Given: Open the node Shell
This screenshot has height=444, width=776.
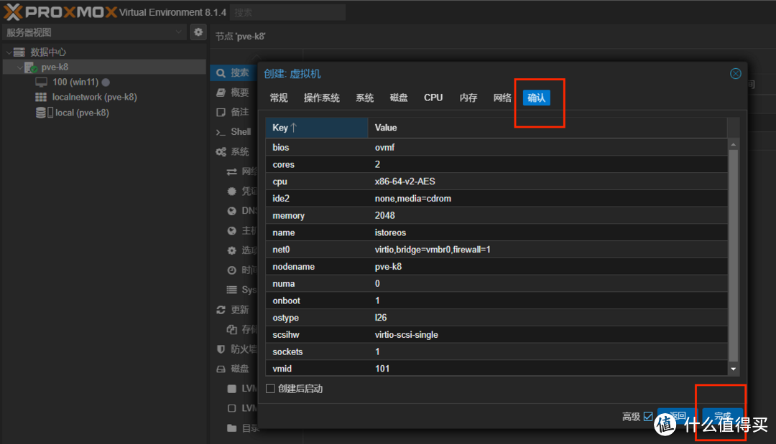Looking at the screenshot, I should [241, 132].
